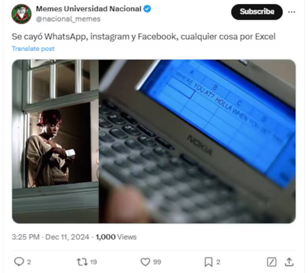
Task: Open the @nacional_memes handle link
Action: tap(68, 19)
